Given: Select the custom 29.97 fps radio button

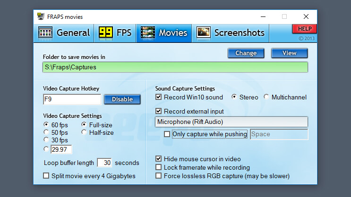Looking at the screenshot, I should [46, 149].
